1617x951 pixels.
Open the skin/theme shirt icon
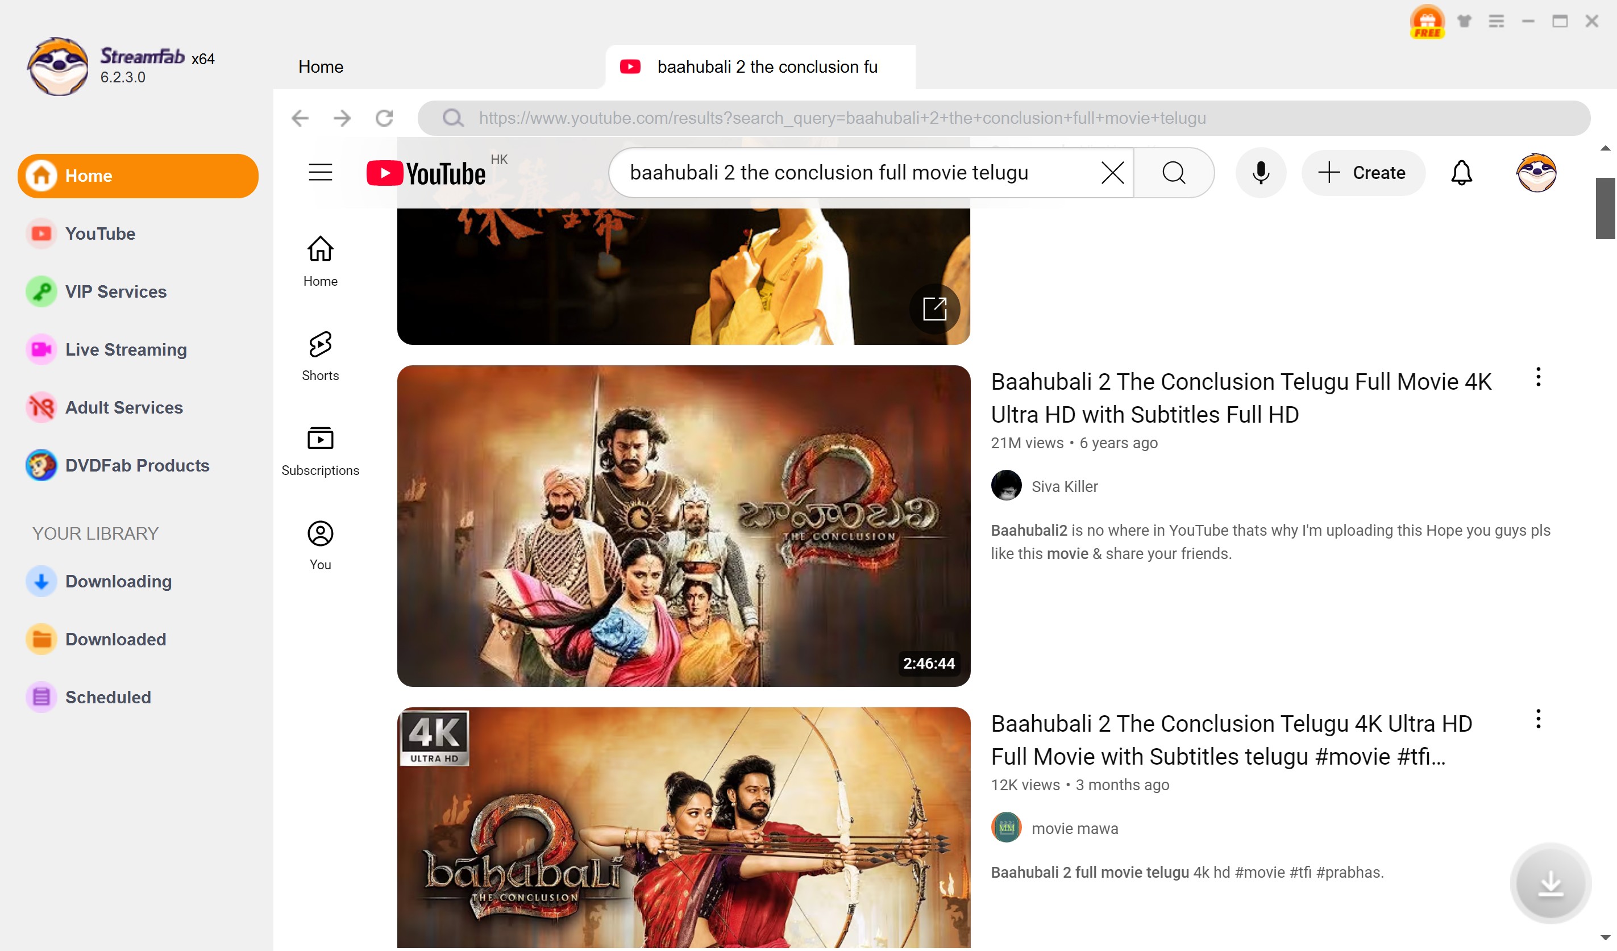click(x=1464, y=21)
